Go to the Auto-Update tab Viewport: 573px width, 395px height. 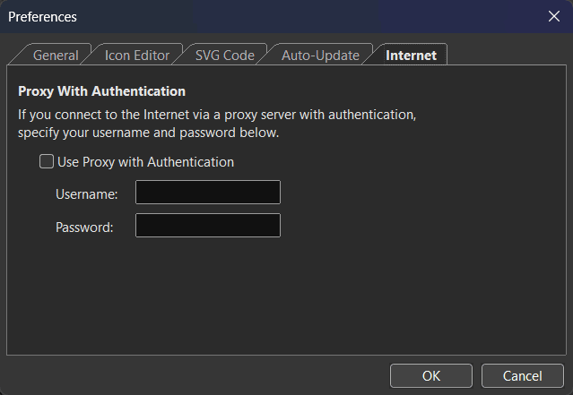pyautogui.click(x=320, y=56)
